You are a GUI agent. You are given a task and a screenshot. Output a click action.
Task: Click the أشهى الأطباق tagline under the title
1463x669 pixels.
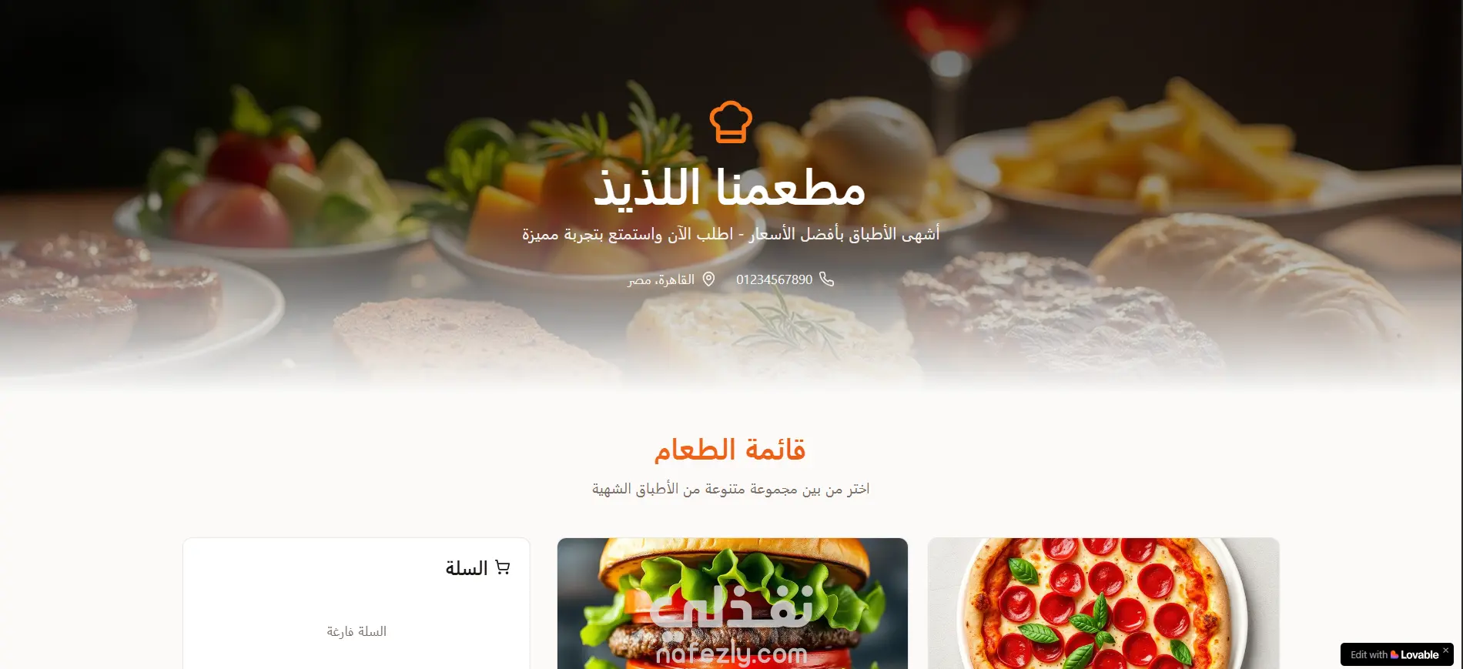[731, 234]
